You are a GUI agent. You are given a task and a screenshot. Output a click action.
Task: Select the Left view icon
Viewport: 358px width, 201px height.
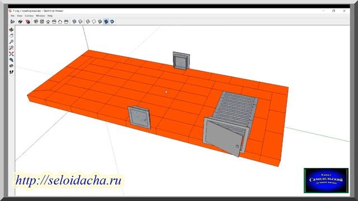[x=67, y=22]
